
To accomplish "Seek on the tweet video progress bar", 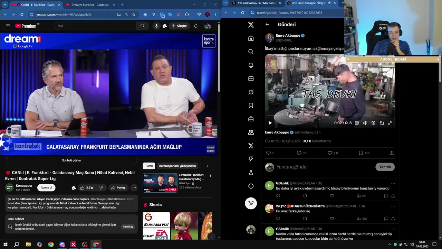I will pyautogui.click(x=330, y=116).
